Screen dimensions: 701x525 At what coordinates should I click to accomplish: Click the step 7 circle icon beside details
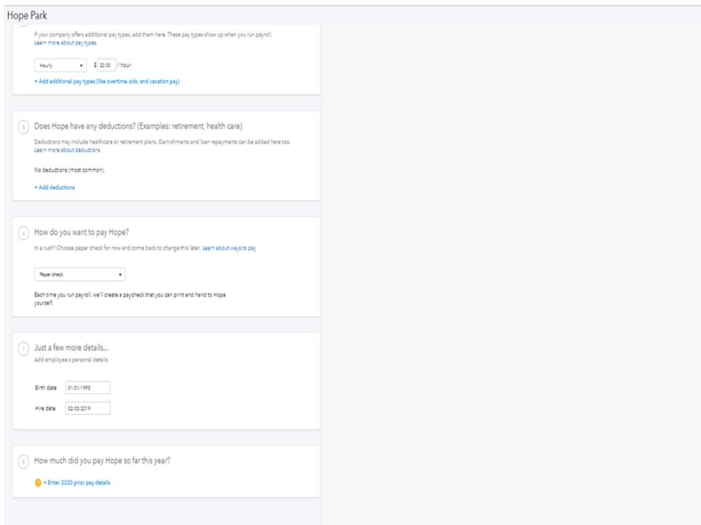pyautogui.click(x=24, y=349)
